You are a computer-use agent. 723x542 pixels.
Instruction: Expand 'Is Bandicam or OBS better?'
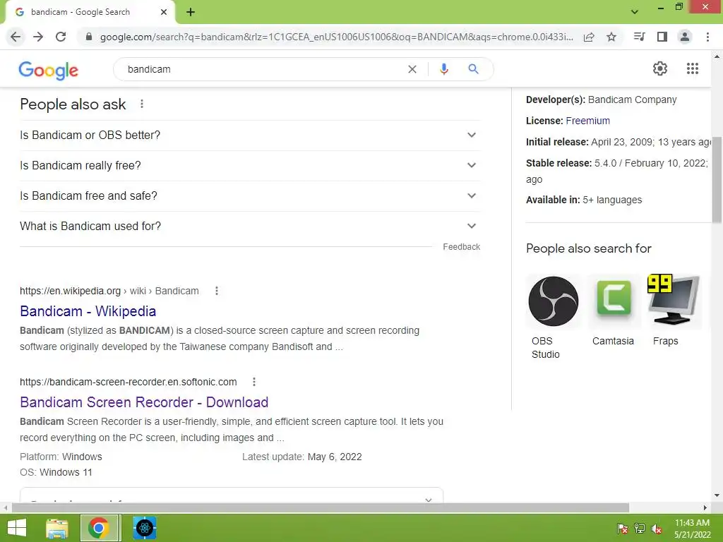[x=250, y=135]
